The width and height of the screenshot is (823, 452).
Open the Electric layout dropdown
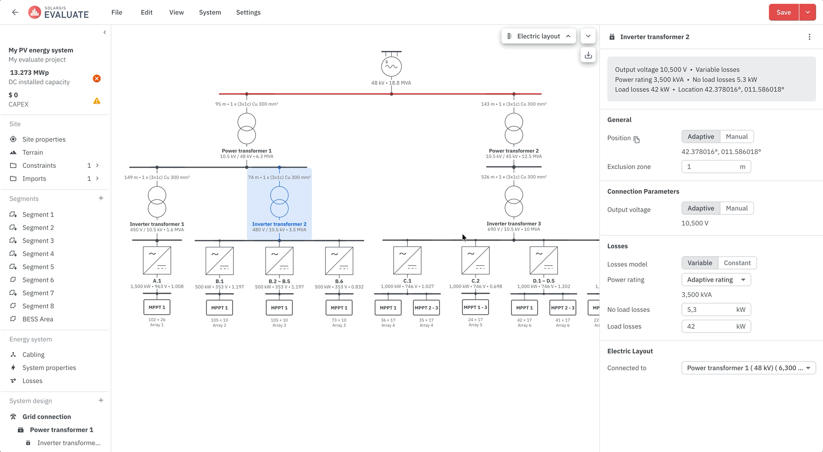click(539, 36)
